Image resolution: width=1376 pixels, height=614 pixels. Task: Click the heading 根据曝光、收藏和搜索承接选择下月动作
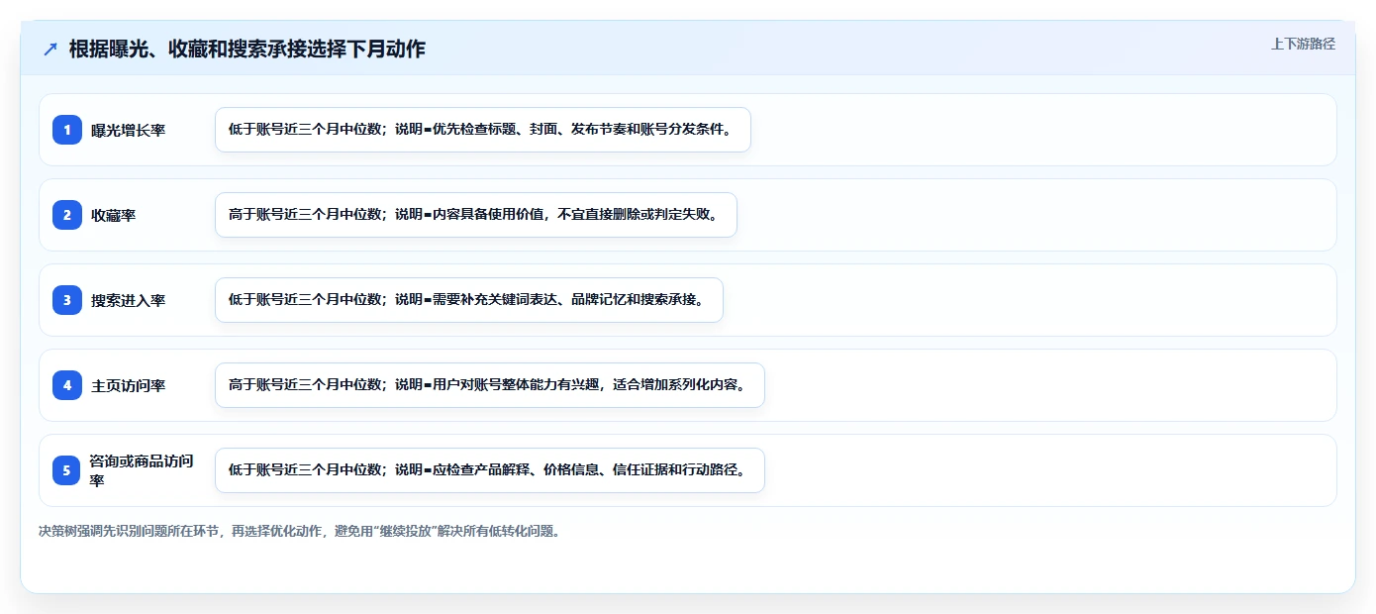coord(247,49)
